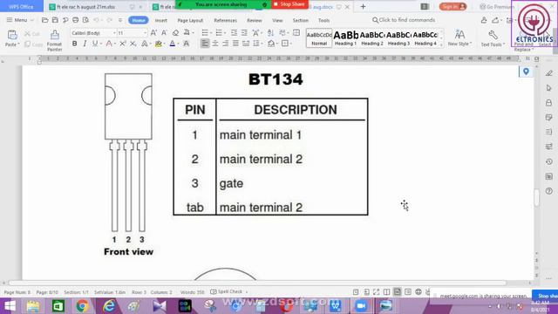
Task: Open Text Tools wrench icon
Action: click(493, 35)
